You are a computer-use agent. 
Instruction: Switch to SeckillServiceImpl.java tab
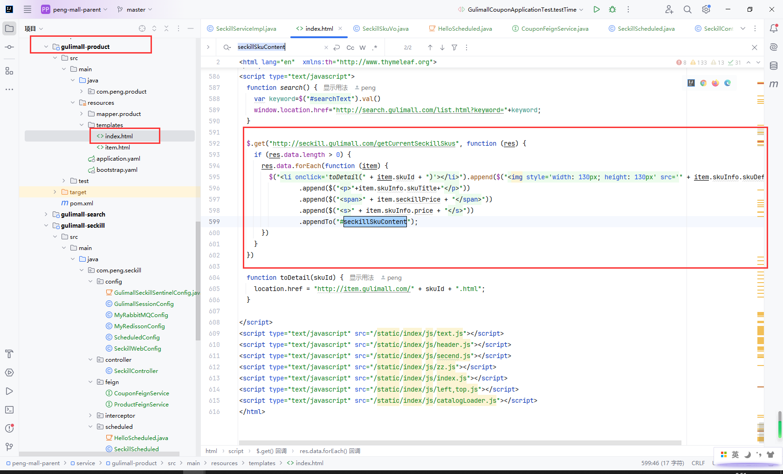coord(241,28)
